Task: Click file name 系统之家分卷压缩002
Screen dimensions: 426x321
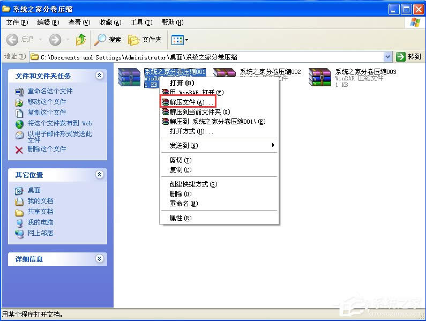Action: [270, 72]
